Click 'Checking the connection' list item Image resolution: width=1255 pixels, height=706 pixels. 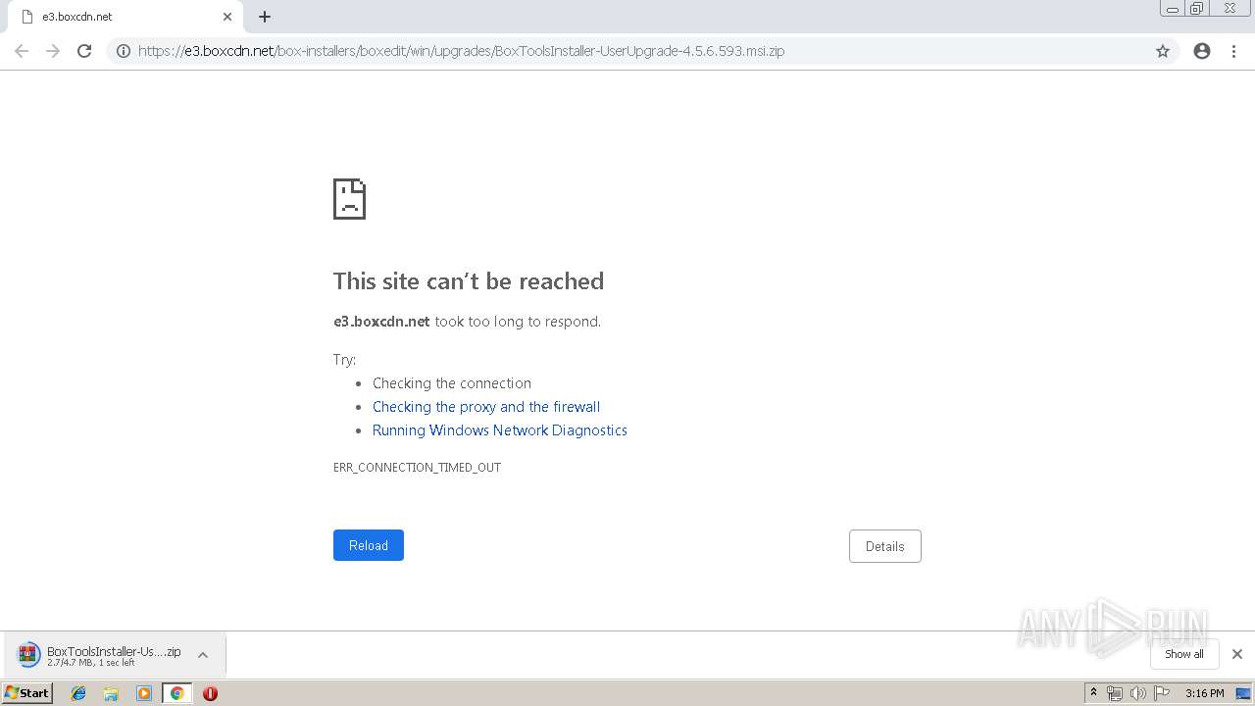452,383
